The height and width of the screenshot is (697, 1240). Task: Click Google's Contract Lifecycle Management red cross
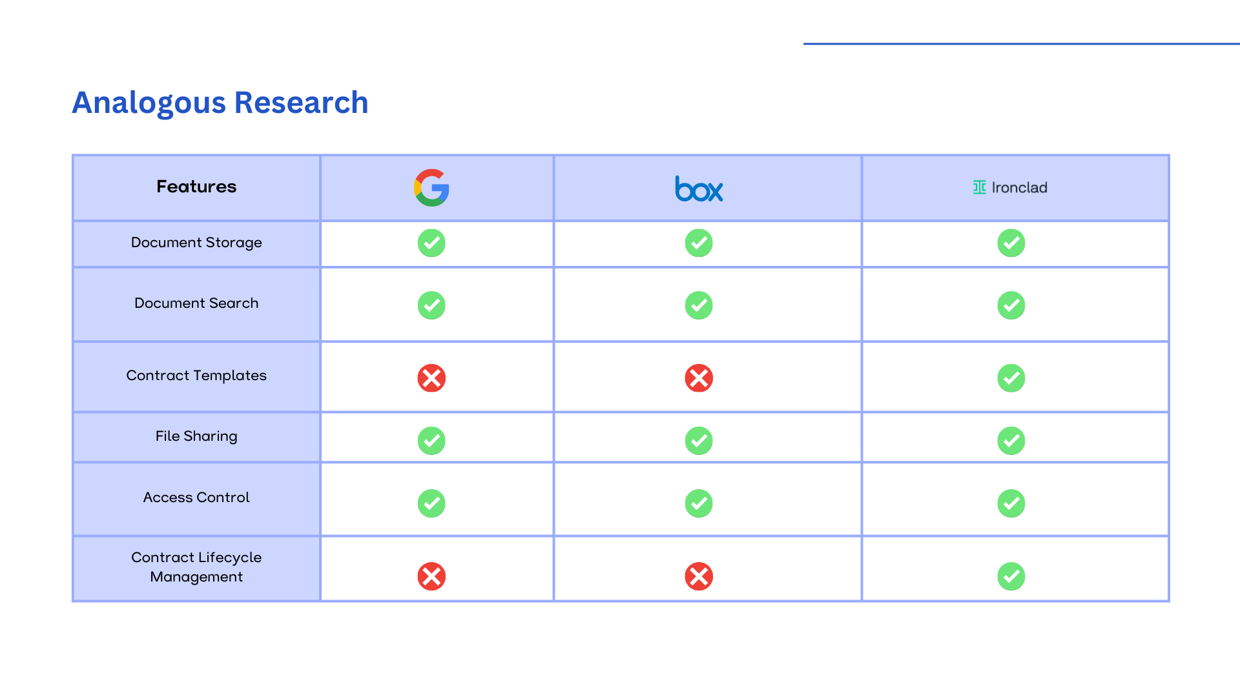pos(431,576)
